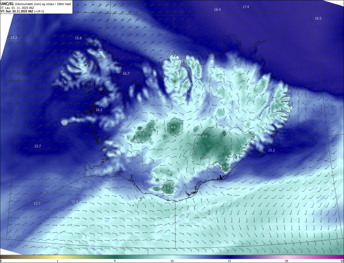344x263 pixels.
Task: Click the 17.4 value label
Action: [x=246, y=7]
